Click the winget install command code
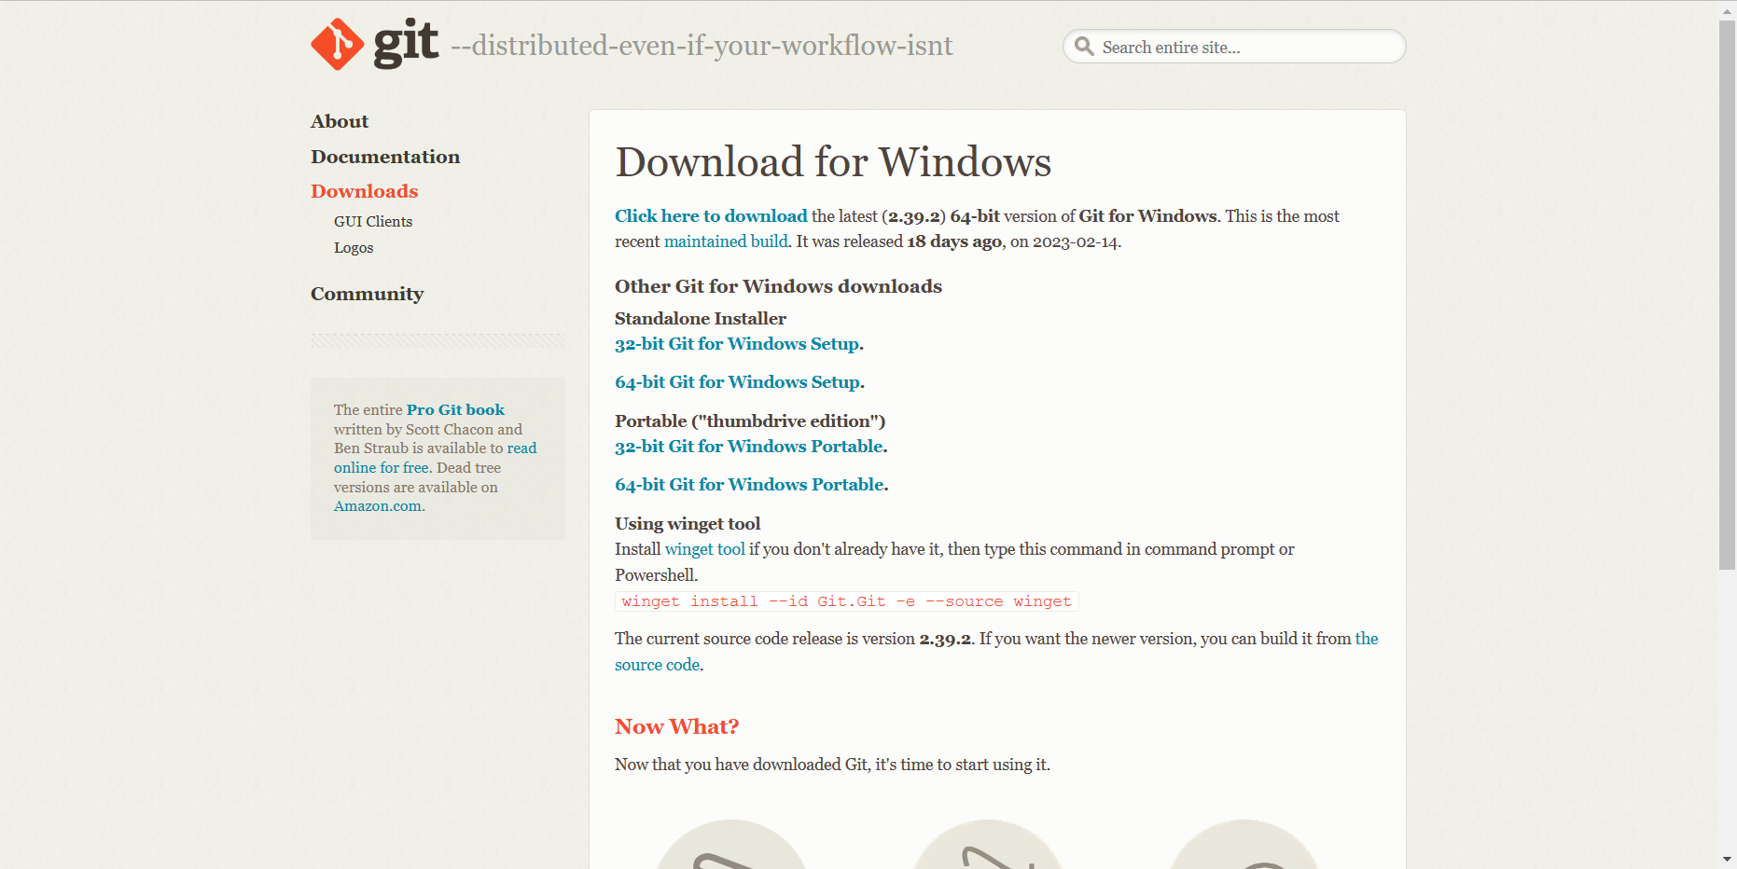 847,601
